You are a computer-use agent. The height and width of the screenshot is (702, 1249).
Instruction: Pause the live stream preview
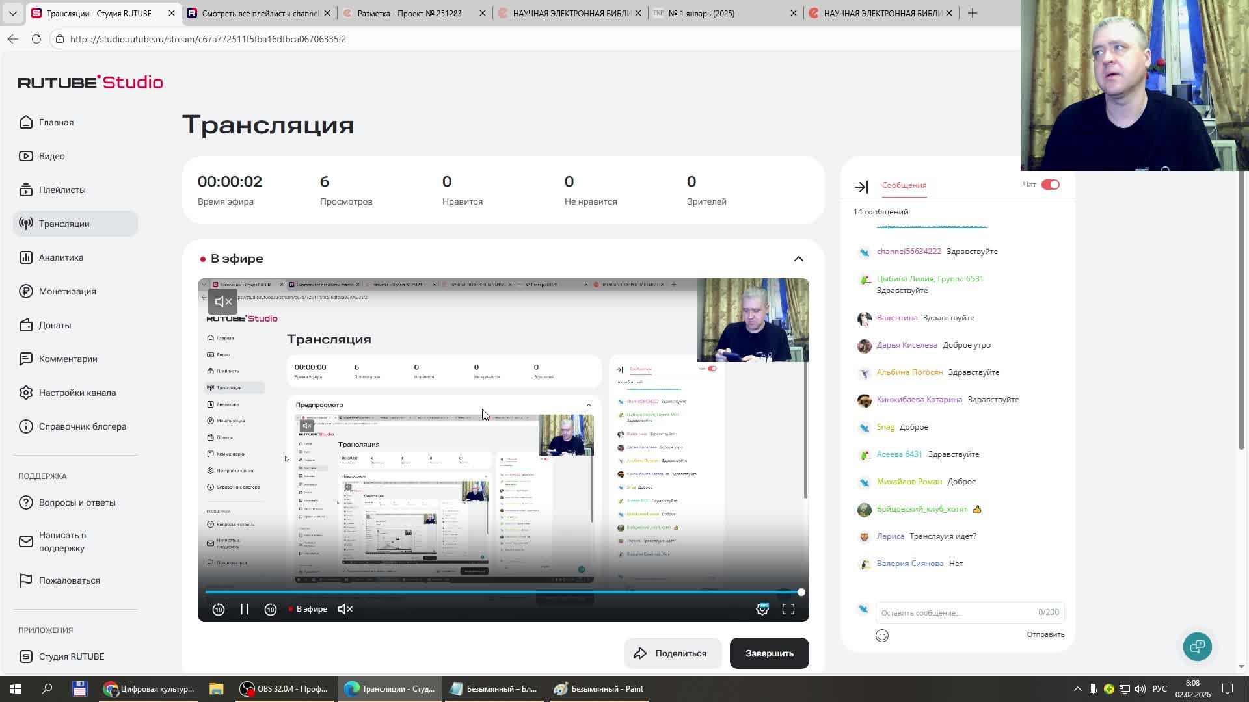point(245,609)
